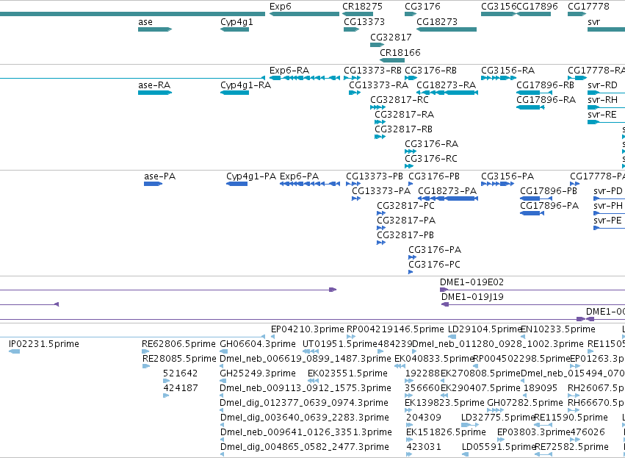
Task: Click the ase-RA transcript label
Action: click(154, 85)
